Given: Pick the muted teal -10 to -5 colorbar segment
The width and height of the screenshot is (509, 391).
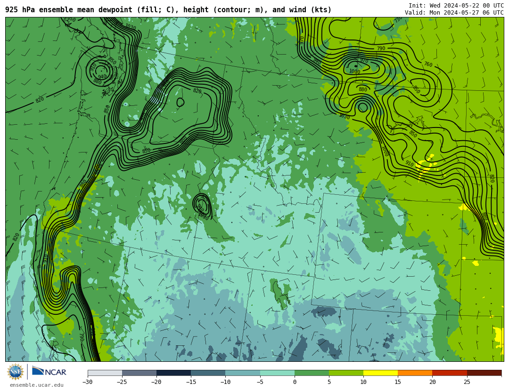Looking at the screenshot, I should click(243, 373).
